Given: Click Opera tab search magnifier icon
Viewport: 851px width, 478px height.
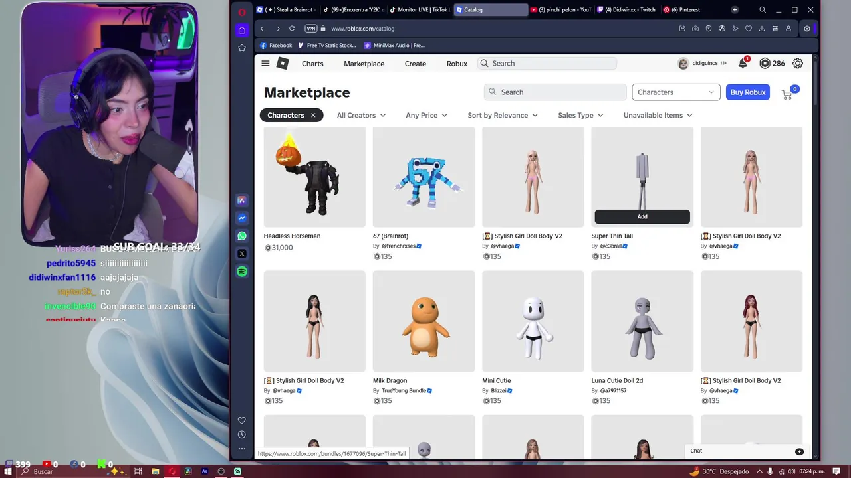Looking at the screenshot, I should coord(763,10).
